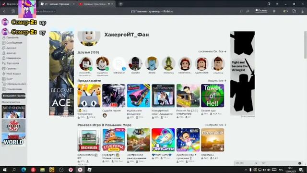
Task: Open the Bakugan event image in sidebar
Action: tap(13, 126)
